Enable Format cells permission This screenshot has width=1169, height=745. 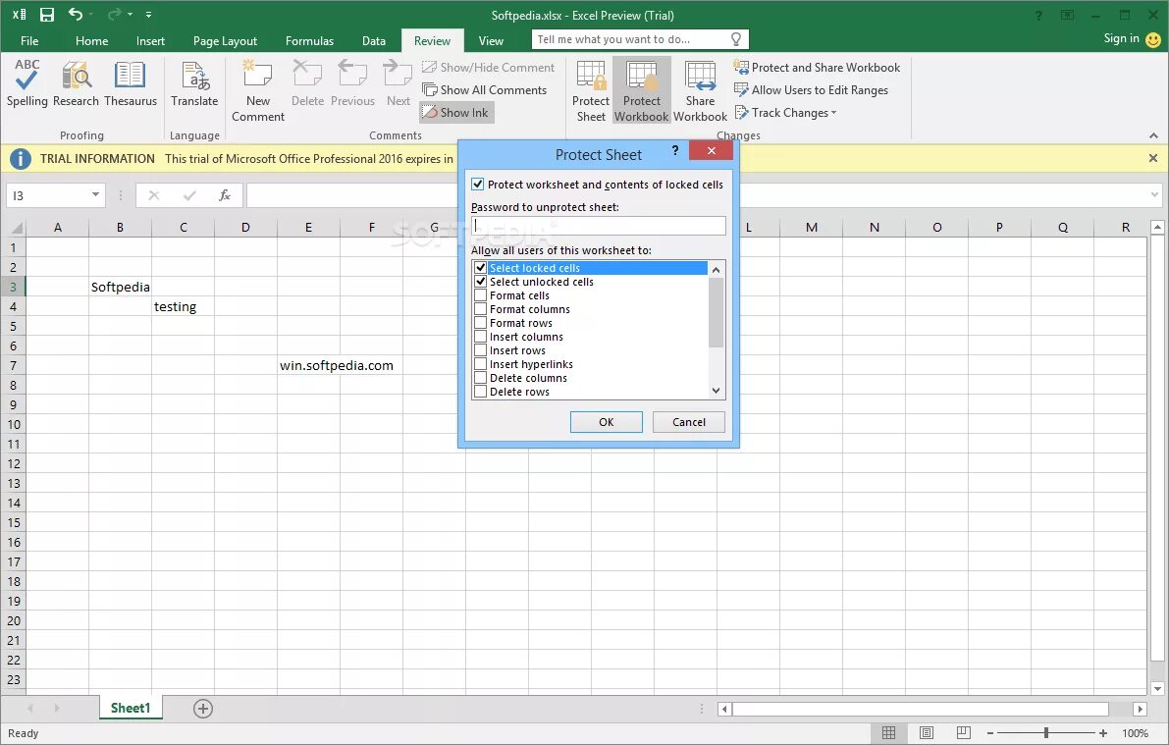(x=481, y=295)
